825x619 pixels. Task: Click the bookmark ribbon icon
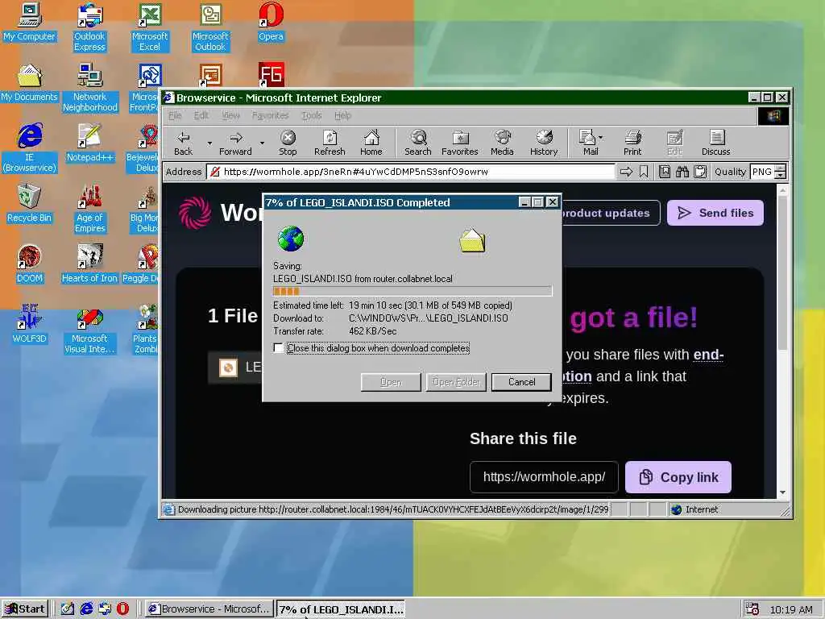coord(644,172)
